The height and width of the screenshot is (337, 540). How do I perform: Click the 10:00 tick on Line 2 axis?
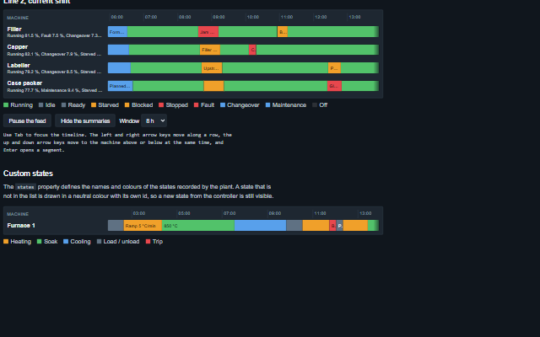tap(253, 17)
